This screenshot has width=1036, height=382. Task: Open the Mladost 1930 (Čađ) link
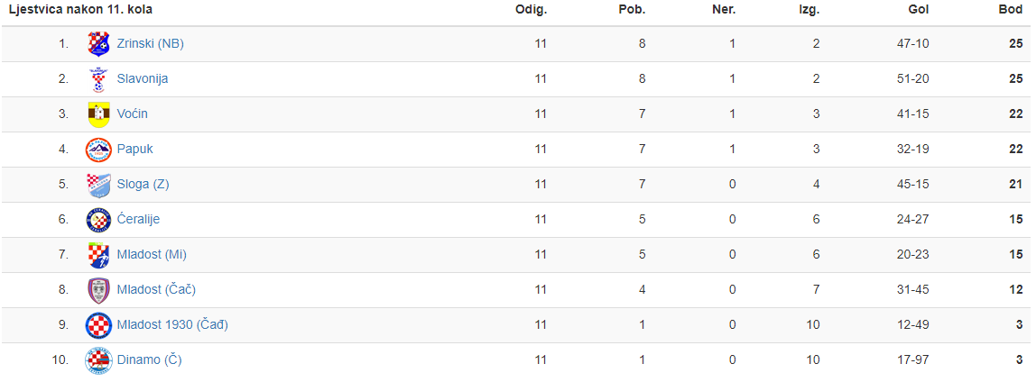172,324
